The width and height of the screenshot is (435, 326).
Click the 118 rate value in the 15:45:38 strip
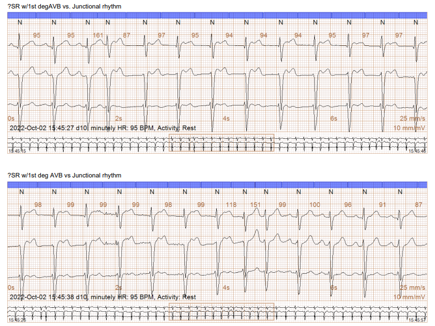[x=231, y=205]
